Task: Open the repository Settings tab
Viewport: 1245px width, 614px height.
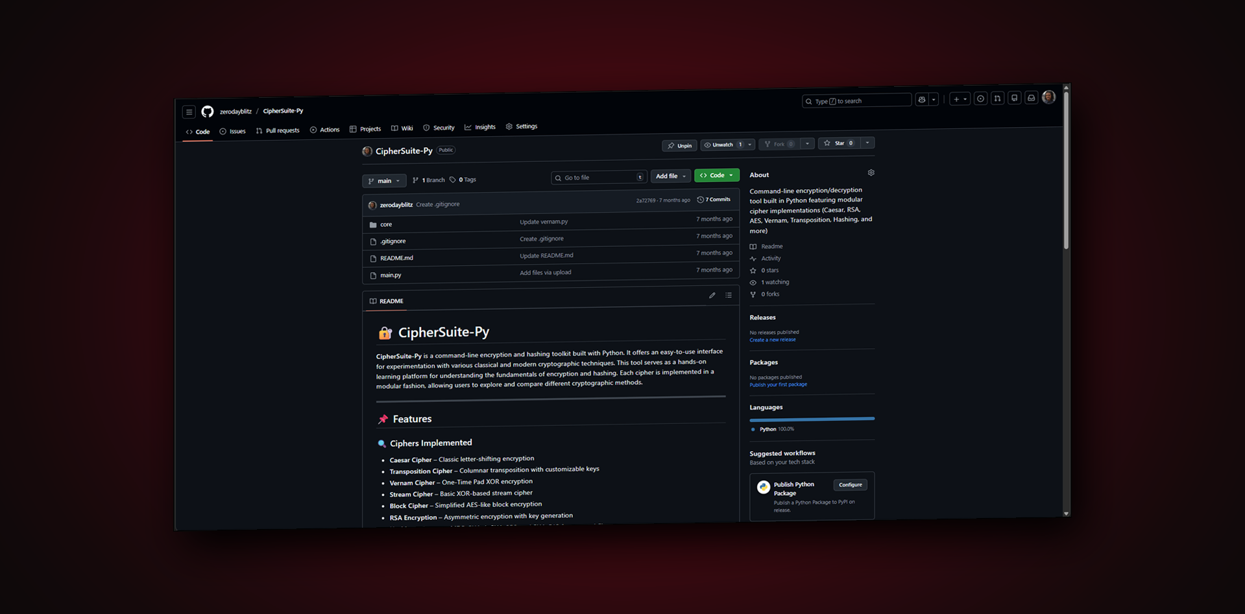Action: (x=521, y=126)
